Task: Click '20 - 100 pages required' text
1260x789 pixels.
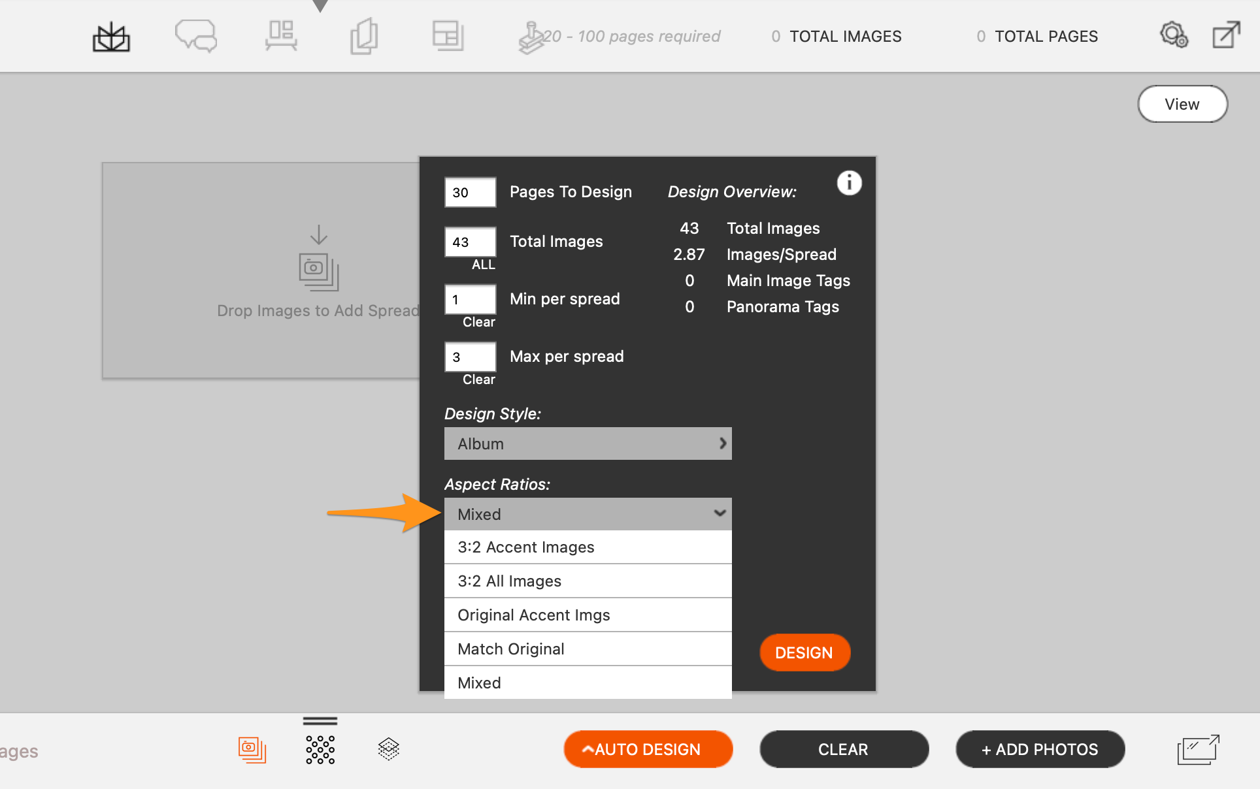Action: pyautogui.click(x=632, y=37)
